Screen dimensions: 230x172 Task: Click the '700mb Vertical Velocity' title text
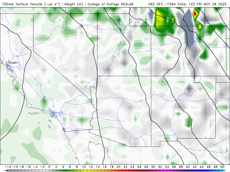pyautogui.click(x=22, y=4)
